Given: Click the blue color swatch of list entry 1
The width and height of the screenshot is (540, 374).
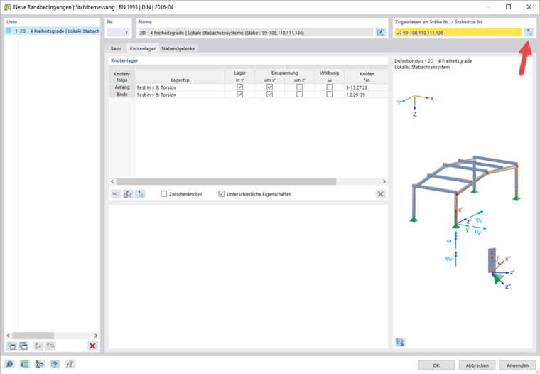Looking at the screenshot, I should 9,31.
